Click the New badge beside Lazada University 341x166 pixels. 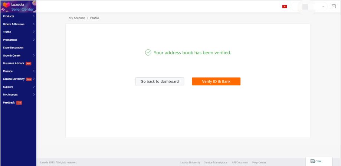point(29,79)
